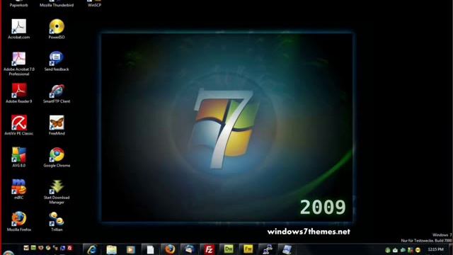Screen dimensions: 453x255
Task: Click the 'Google Chrome' label text
Action: coord(57,166)
